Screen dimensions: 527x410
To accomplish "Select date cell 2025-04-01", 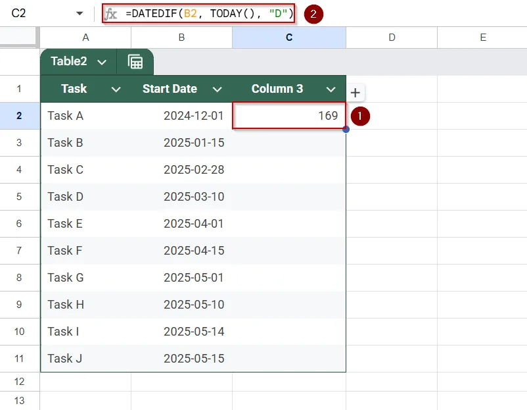I will pyautogui.click(x=181, y=224).
